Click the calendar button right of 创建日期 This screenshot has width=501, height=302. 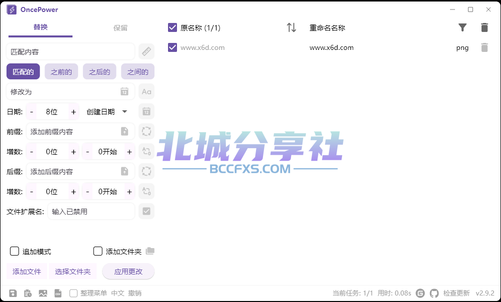[146, 112]
